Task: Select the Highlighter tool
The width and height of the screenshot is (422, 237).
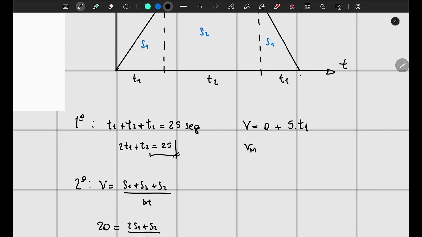Action: 96,6
